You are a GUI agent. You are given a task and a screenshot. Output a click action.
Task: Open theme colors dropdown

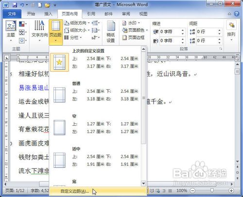(x=23, y=24)
